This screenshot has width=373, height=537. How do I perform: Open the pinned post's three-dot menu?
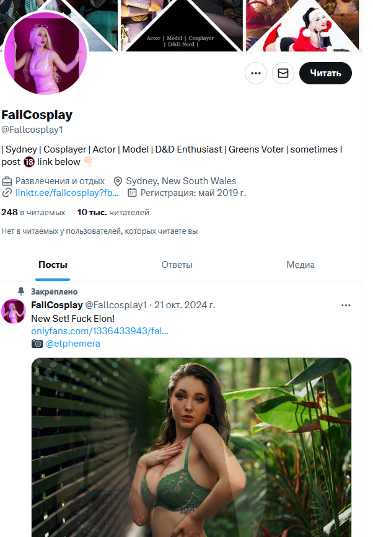[346, 305]
